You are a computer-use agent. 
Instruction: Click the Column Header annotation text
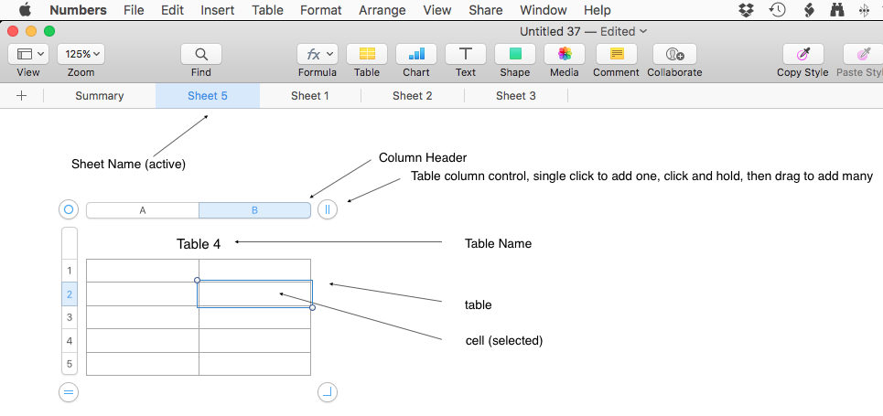pyautogui.click(x=423, y=157)
